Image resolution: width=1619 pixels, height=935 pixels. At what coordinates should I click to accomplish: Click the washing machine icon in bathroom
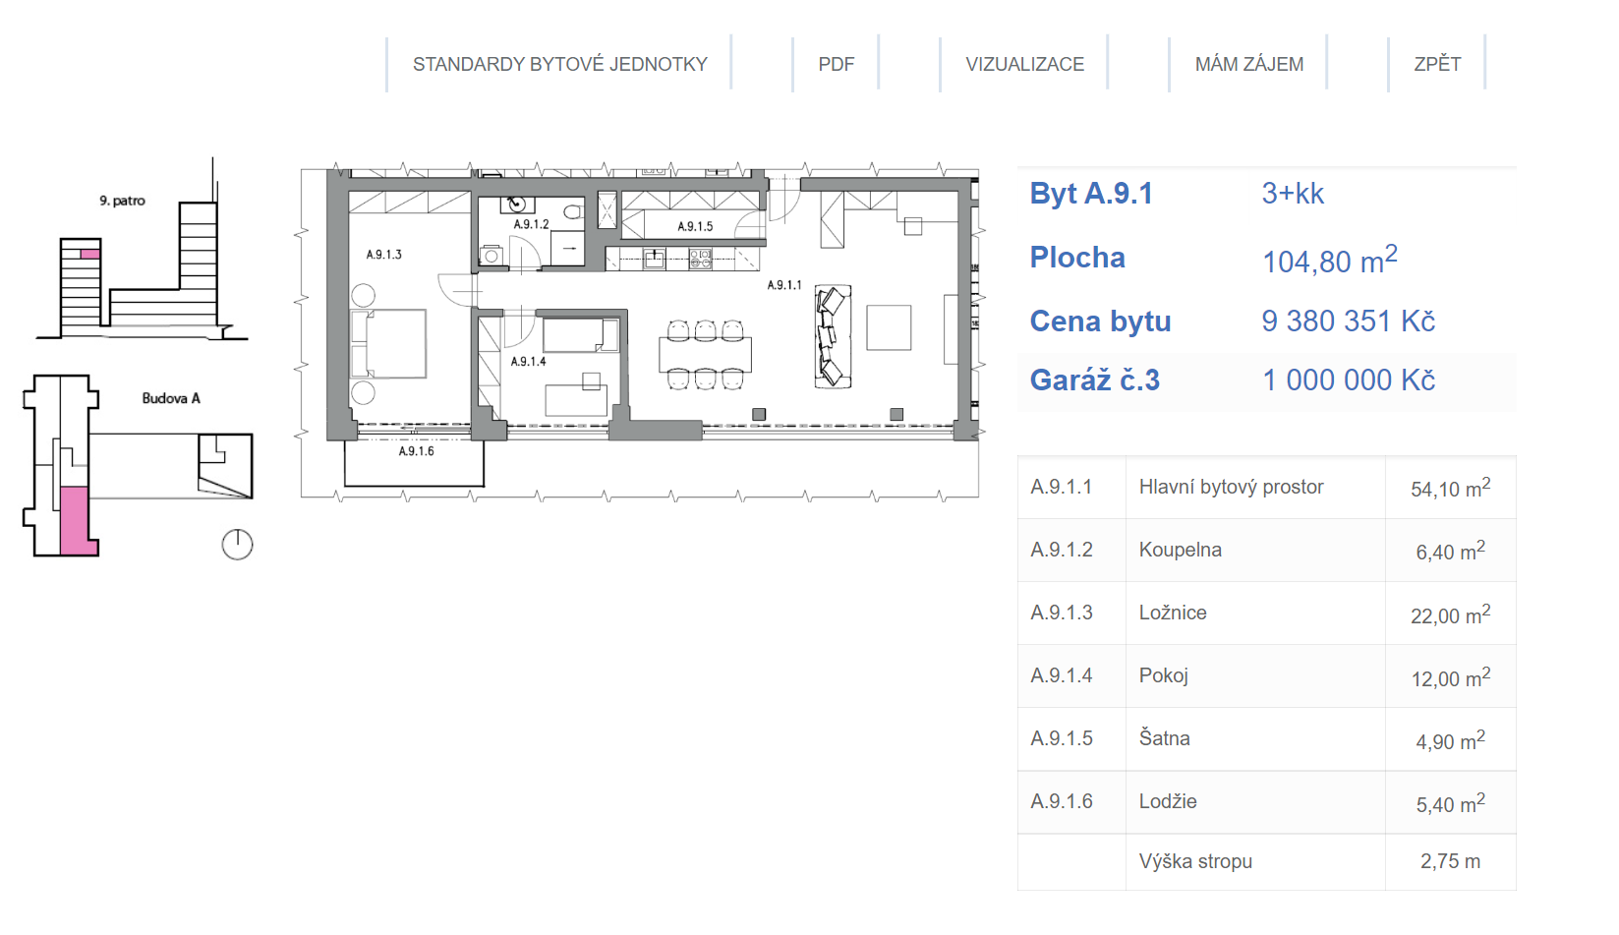pos(491,256)
